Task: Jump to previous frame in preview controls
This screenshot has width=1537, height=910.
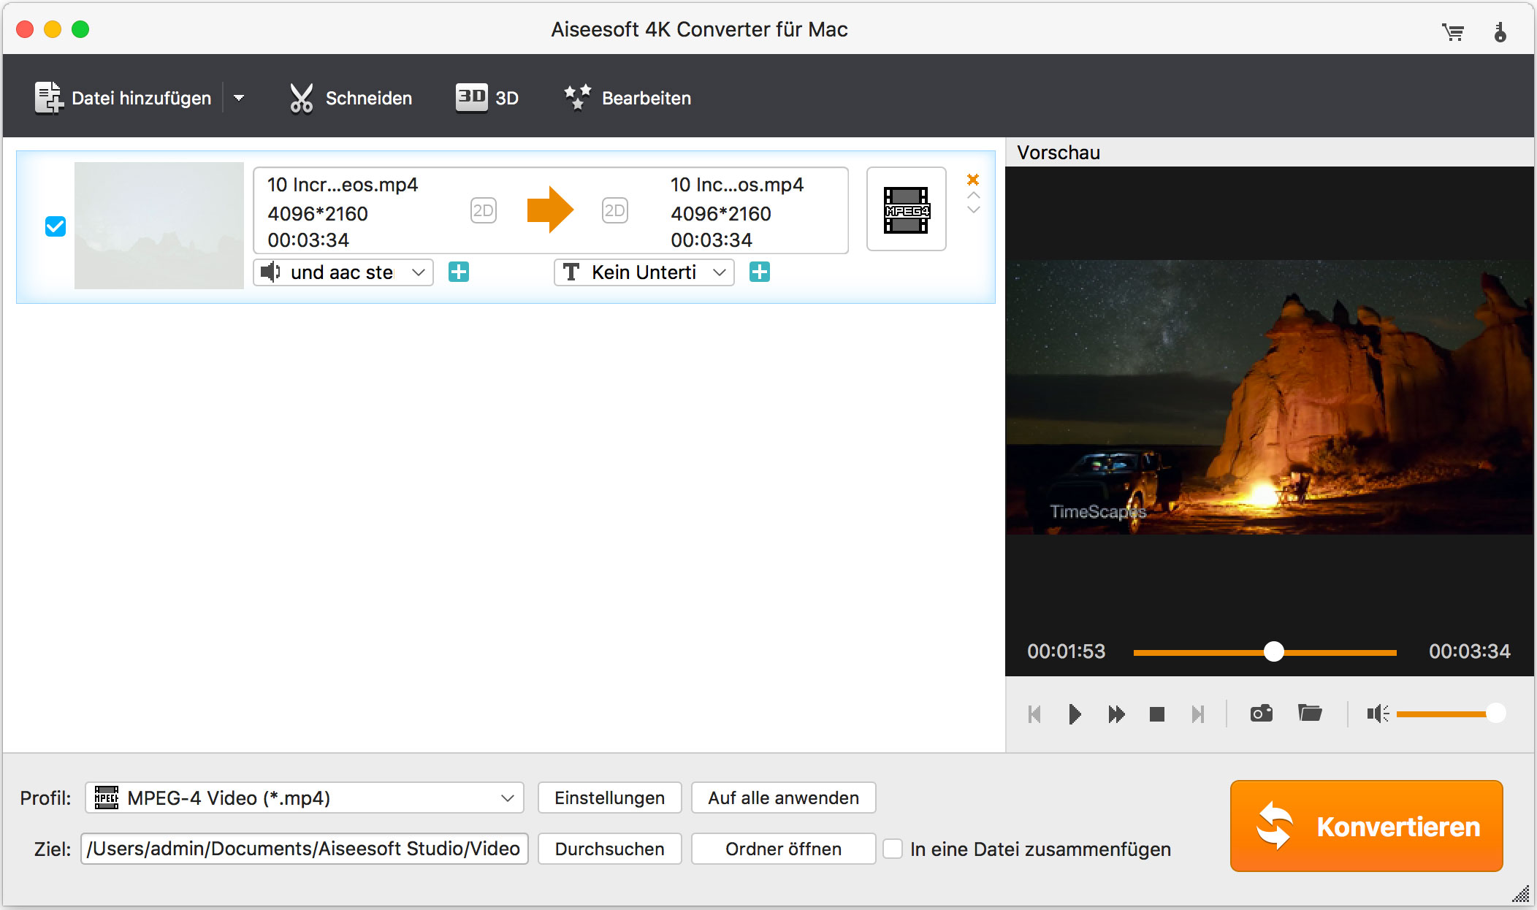Action: pyautogui.click(x=1034, y=714)
